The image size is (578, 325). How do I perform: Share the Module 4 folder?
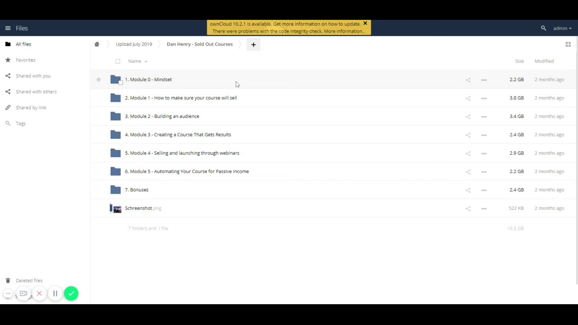click(468, 153)
